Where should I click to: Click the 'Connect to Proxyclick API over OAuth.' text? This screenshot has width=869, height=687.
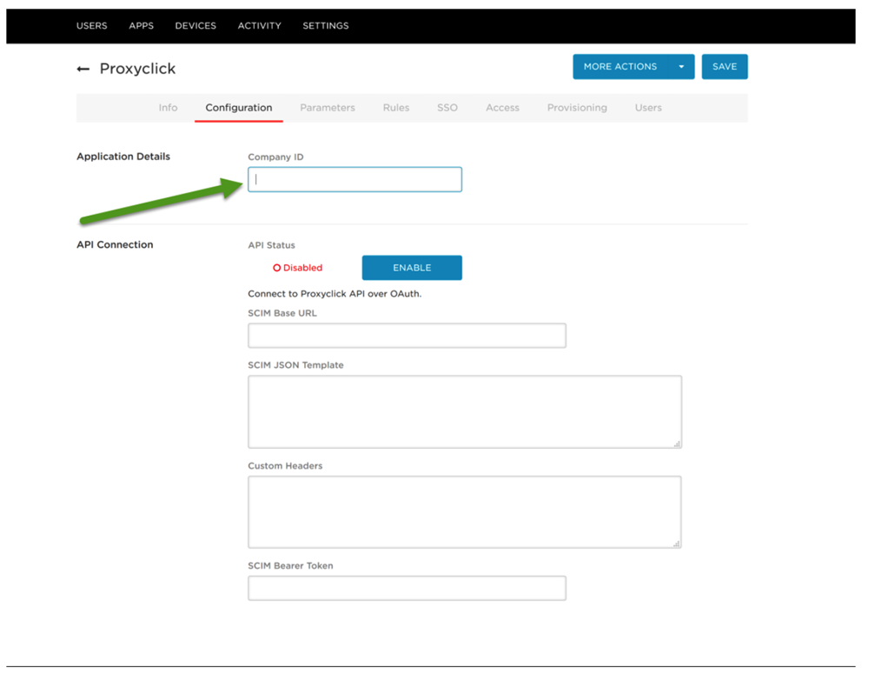coord(335,294)
